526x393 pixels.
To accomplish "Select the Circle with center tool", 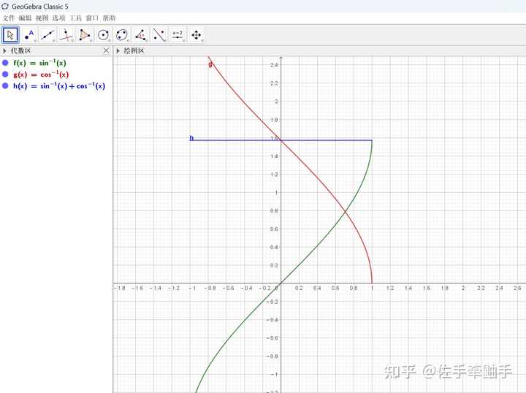I will click(x=103, y=35).
